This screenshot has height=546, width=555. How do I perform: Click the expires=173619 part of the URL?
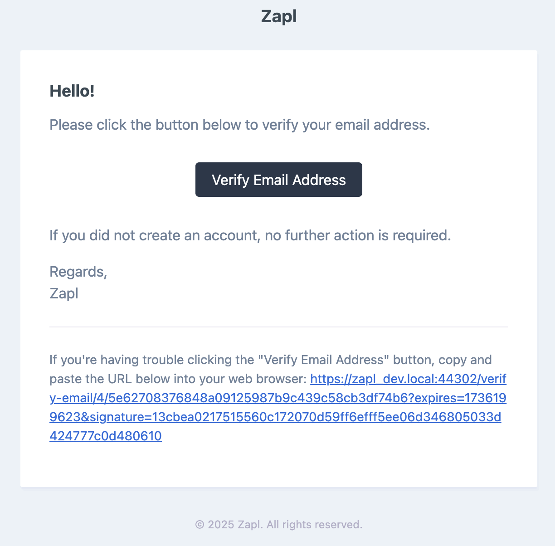coord(460,398)
